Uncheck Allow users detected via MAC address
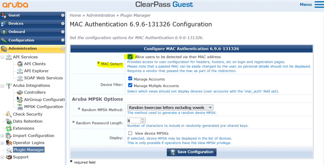 (x=130, y=57)
